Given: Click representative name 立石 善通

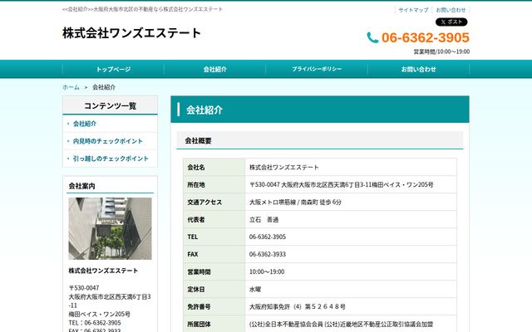Looking at the screenshot, I should [x=264, y=219].
